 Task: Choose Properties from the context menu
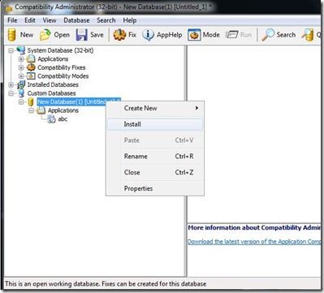click(155, 188)
